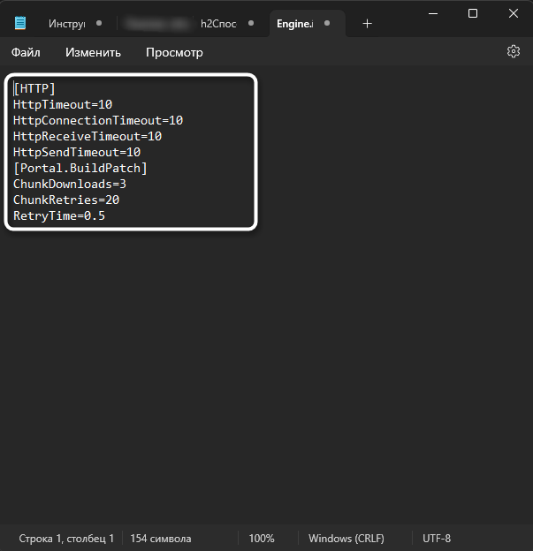Click the UTF-8 encoding indicator
The image size is (533, 551).
(x=437, y=538)
